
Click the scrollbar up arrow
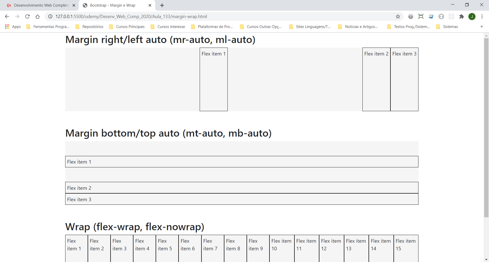point(486,36)
